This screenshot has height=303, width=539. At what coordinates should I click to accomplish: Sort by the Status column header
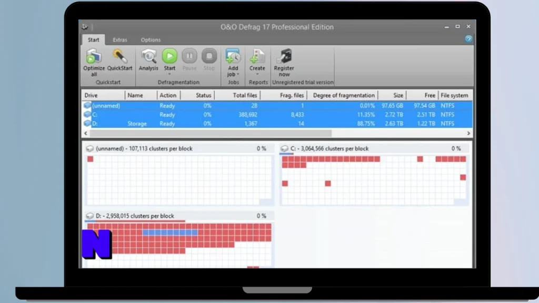pyautogui.click(x=197, y=95)
